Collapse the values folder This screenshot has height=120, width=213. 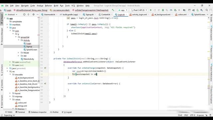coord(10,100)
